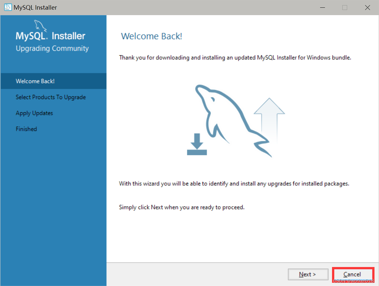379x286 pixels.
Task: Select the Welcome Back! step in sidebar
Action: 53,81
